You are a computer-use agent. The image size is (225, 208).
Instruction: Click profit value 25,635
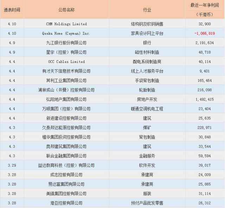click(x=205, y=118)
